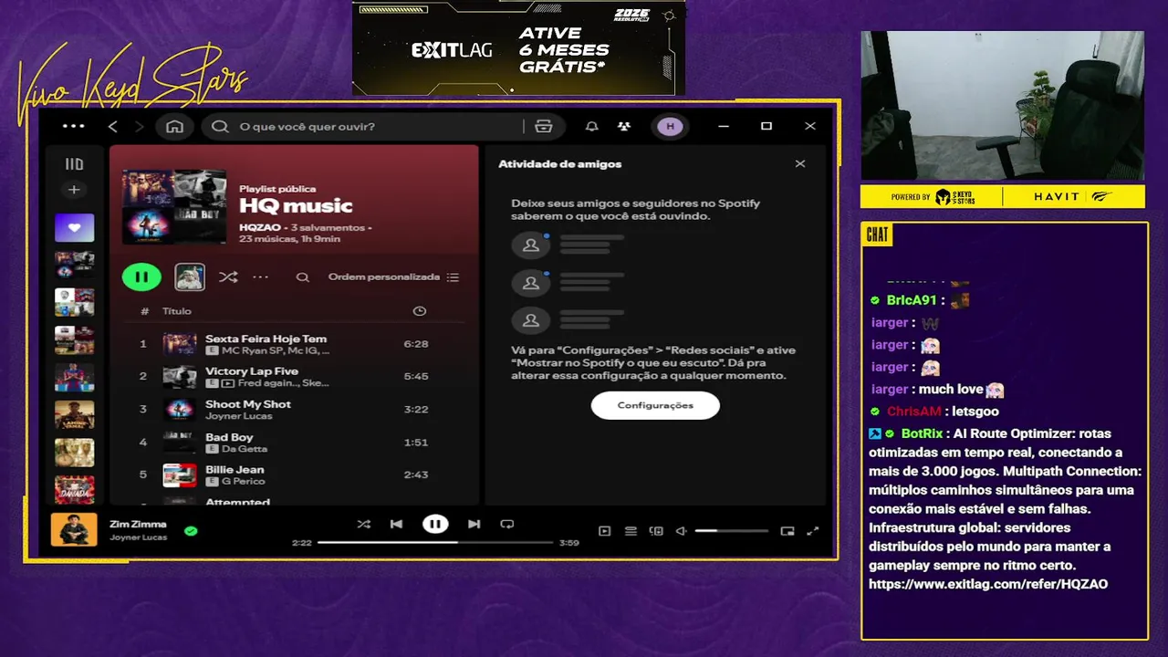Close the 'Atividade de amigos' panel

(800, 164)
